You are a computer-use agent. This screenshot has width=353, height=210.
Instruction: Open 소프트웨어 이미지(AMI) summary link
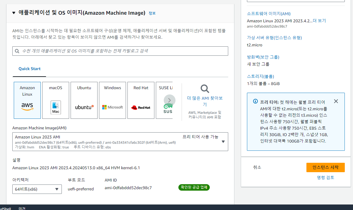(x=269, y=13)
